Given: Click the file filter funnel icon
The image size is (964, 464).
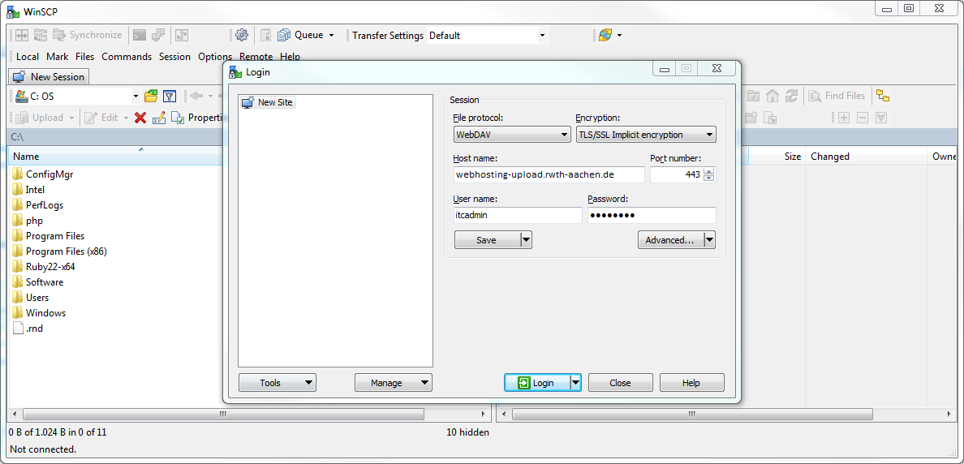Looking at the screenshot, I should (170, 96).
